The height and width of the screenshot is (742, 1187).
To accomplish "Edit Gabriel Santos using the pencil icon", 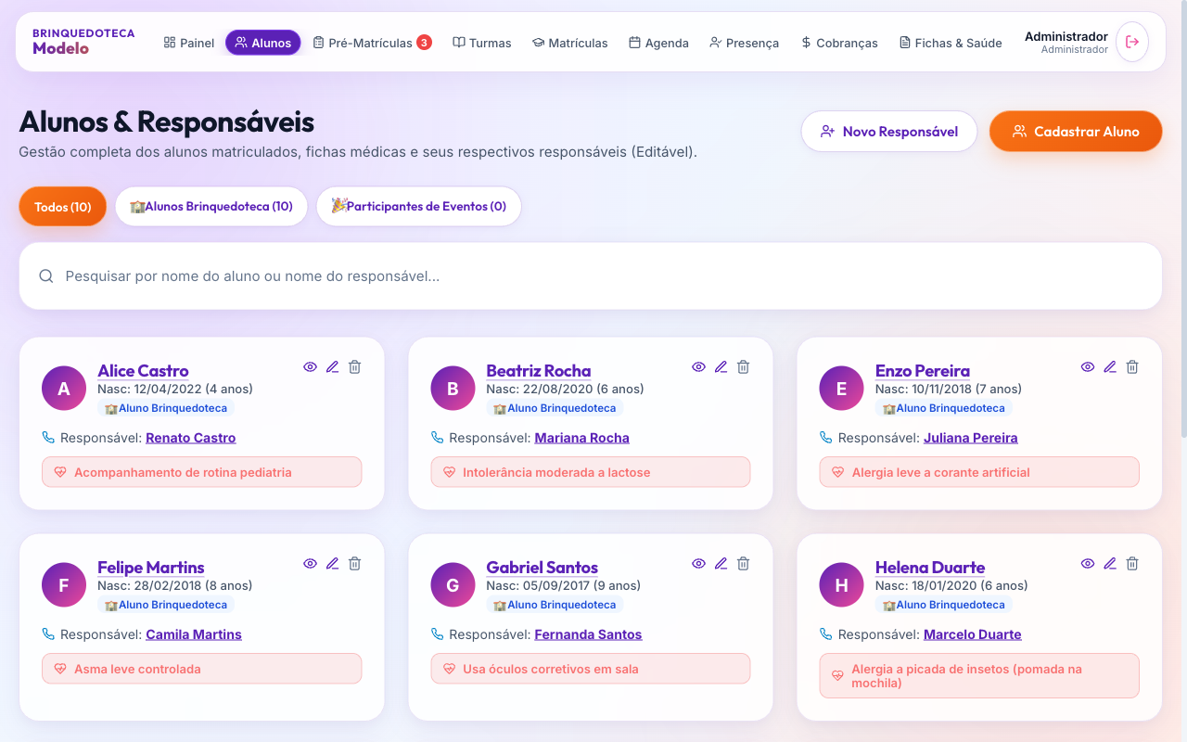I will [721, 564].
